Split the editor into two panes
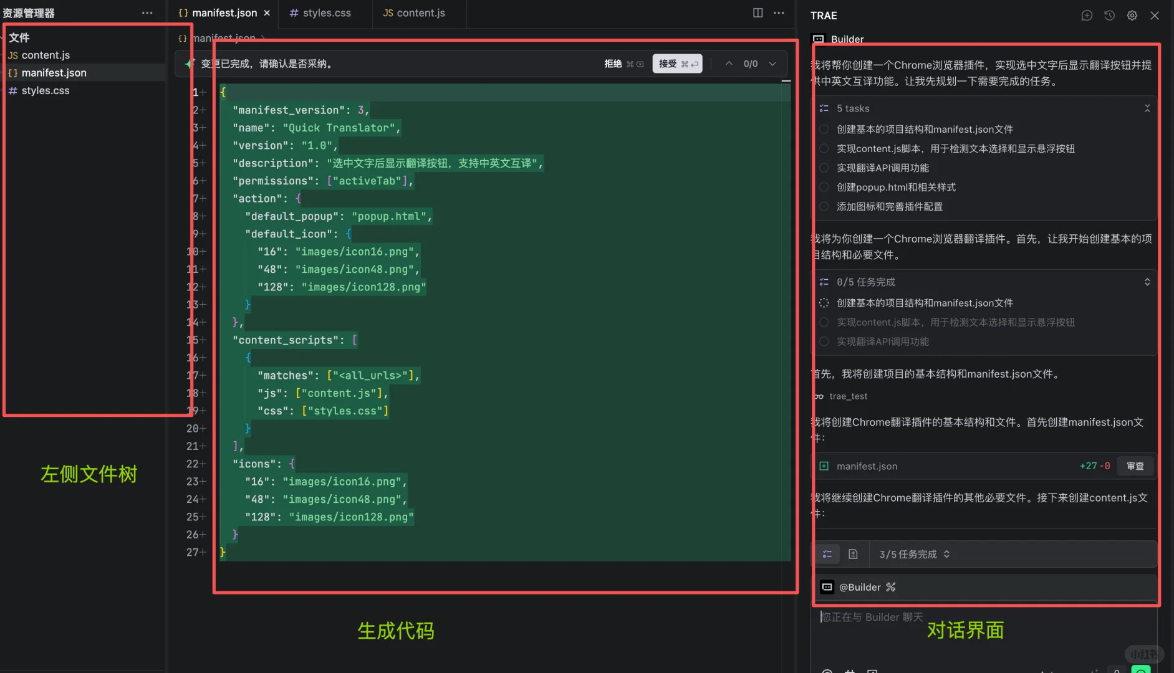 click(x=758, y=12)
